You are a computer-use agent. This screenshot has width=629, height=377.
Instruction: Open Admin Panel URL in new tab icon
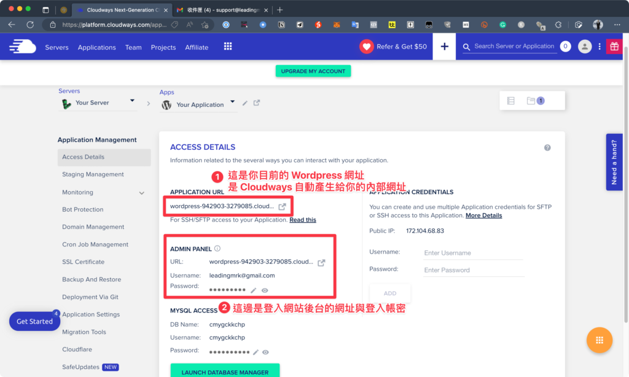coord(321,262)
